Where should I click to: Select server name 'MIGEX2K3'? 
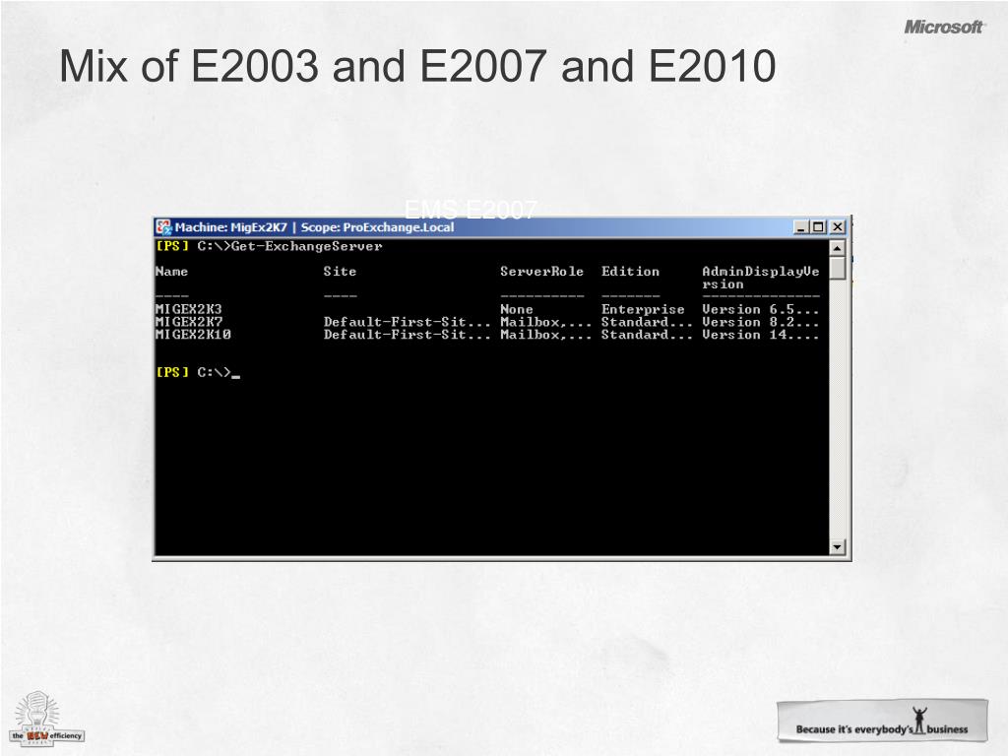click(189, 309)
